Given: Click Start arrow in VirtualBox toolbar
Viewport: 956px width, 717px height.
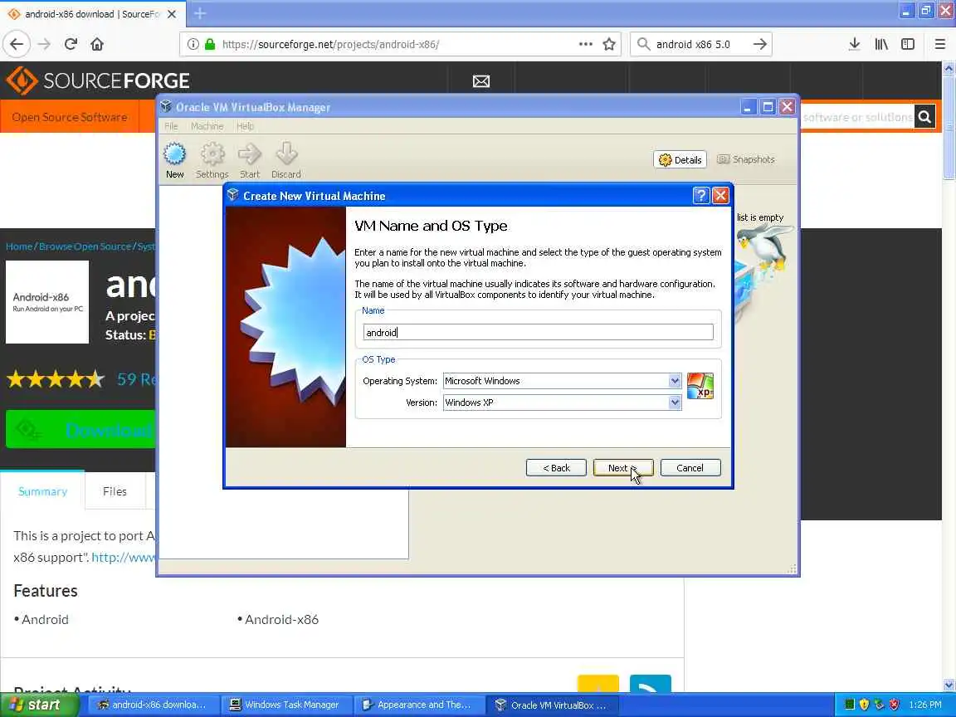Looking at the screenshot, I should tap(249, 160).
